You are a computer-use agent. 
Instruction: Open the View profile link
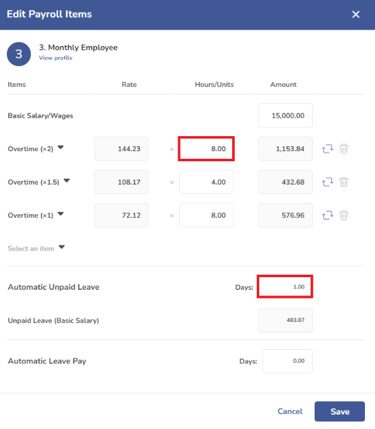(56, 58)
